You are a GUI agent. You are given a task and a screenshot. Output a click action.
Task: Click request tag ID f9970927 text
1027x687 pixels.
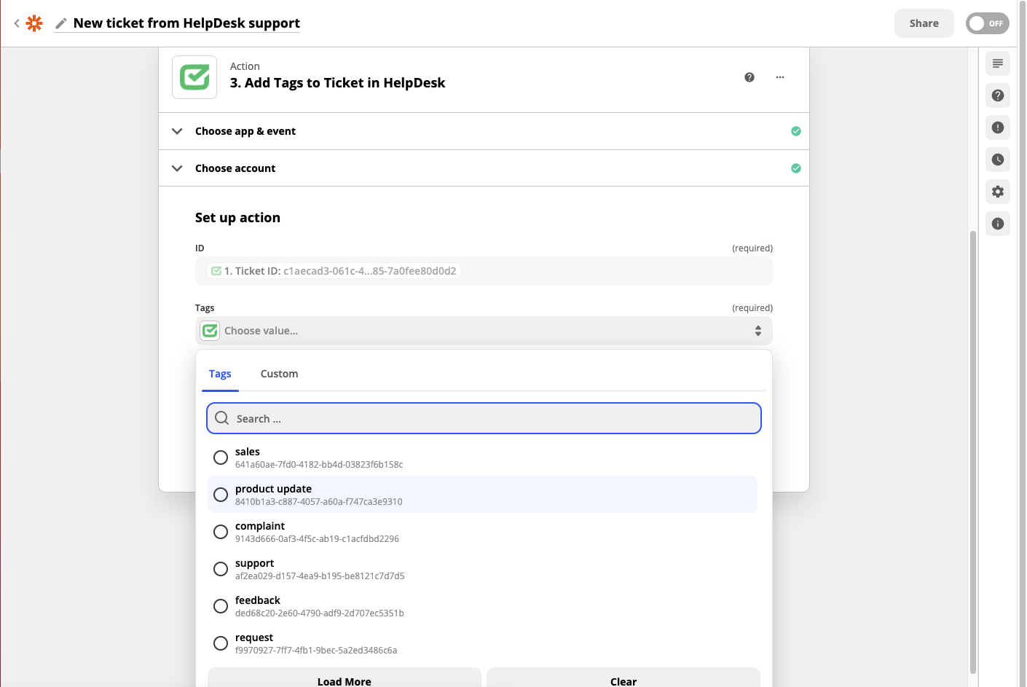[316, 651]
